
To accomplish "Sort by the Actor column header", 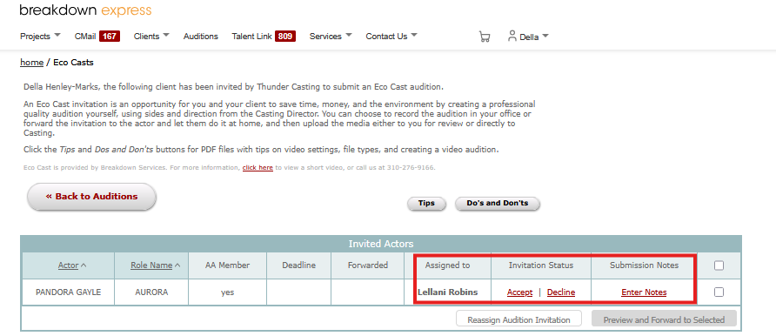I will click(x=69, y=265).
